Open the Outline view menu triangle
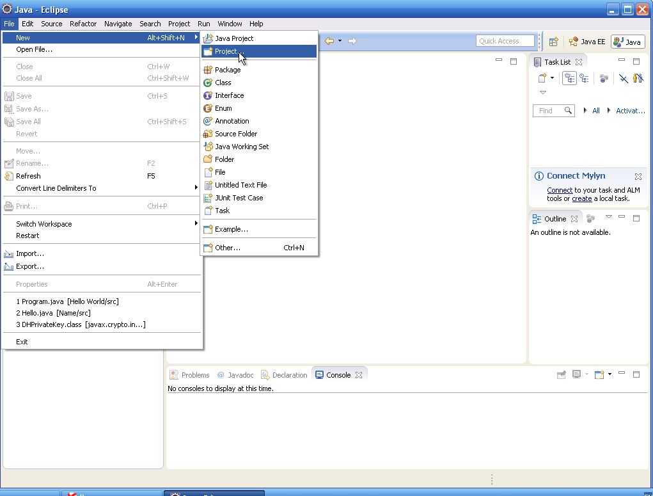The image size is (653, 496). (x=608, y=217)
